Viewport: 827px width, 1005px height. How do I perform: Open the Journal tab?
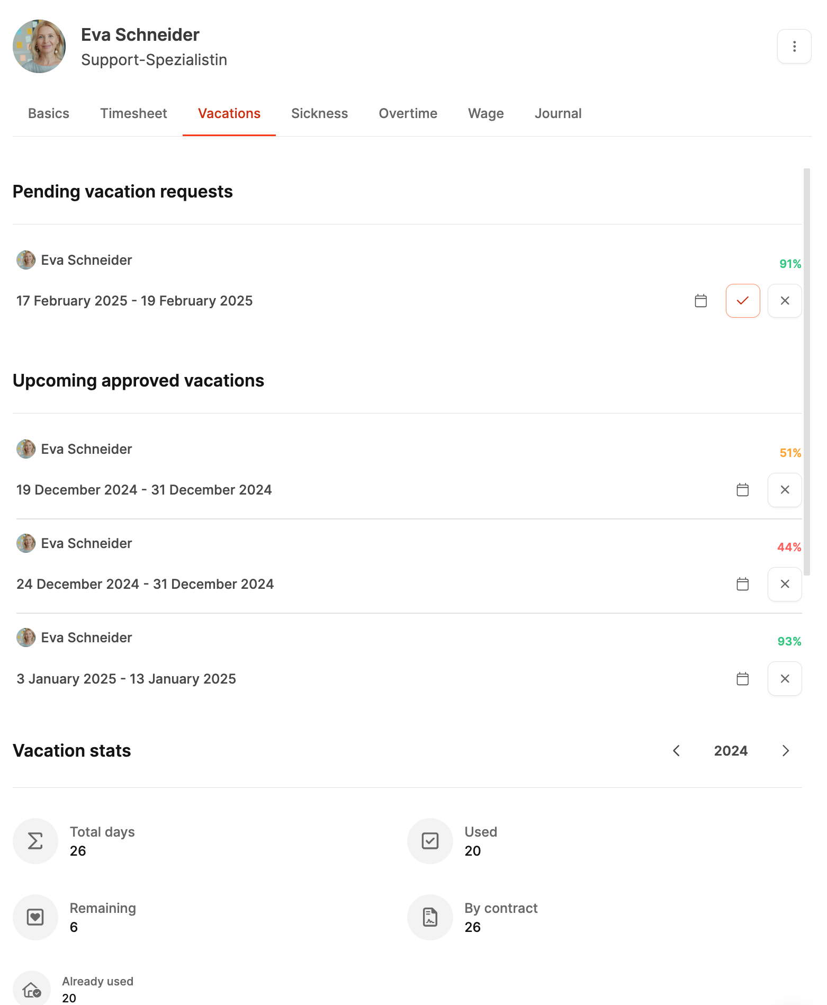(x=558, y=113)
